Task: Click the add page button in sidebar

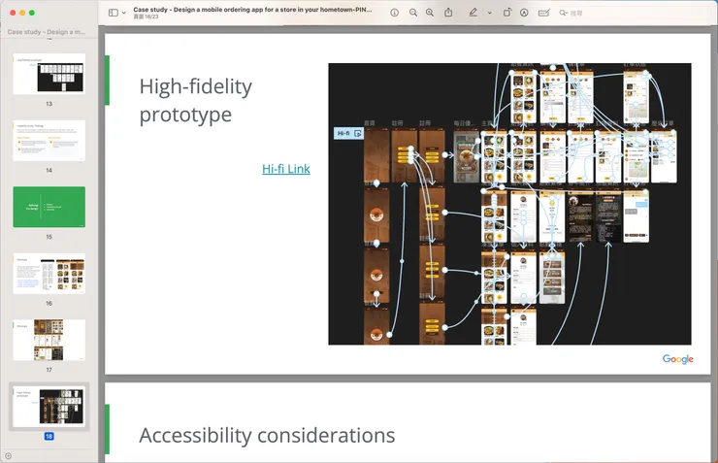Action: click(8, 455)
